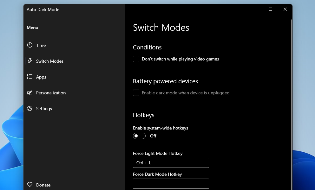The height and width of the screenshot is (190, 315).
Task: Open the Settings page
Action: [44, 109]
